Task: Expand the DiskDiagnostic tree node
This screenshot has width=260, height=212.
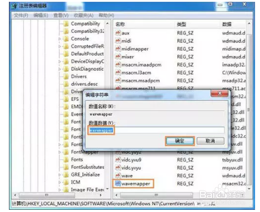Action: (x=60, y=69)
